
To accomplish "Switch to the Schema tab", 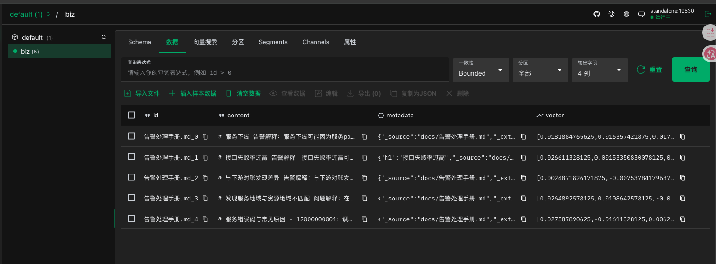I will tap(140, 42).
